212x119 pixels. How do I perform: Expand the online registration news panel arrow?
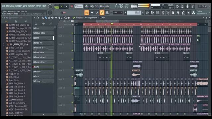pyautogui.click(x=210, y=13)
